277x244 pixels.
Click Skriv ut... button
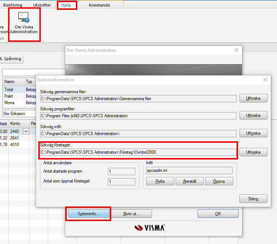point(131,214)
